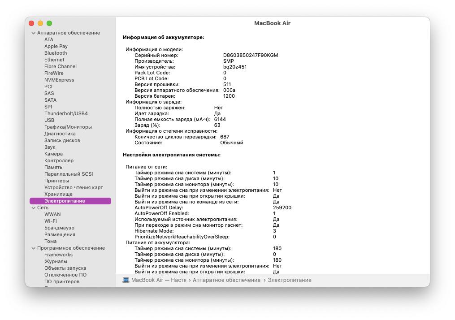This screenshot has height=320, width=455.
Task: Click MacBook Air — Настя in path bar
Action: [x=159, y=280]
